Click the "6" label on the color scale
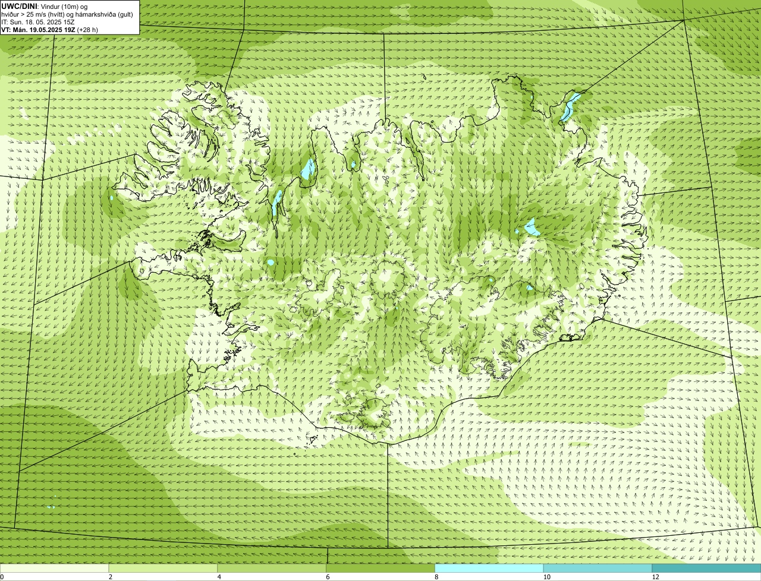This screenshot has width=761, height=581. [x=328, y=577]
